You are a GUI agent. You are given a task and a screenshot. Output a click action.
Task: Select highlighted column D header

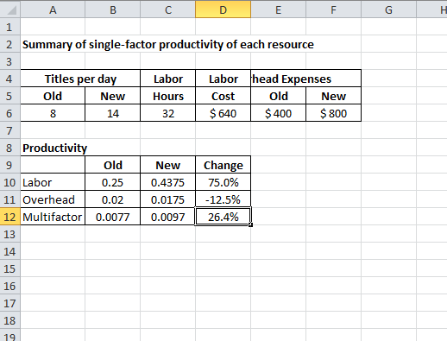point(223,10)
